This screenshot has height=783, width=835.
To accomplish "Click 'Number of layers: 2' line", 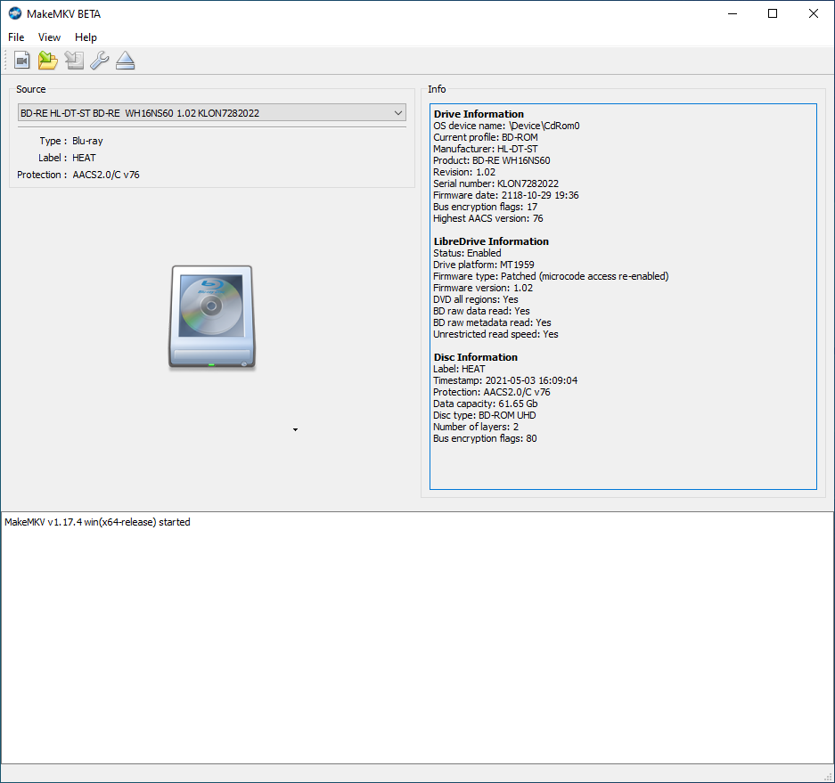I will coord(476,427).
